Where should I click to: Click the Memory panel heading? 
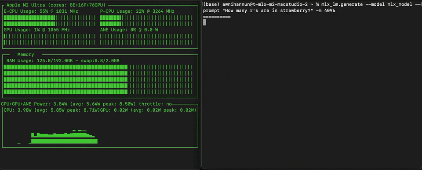[25, 54]
